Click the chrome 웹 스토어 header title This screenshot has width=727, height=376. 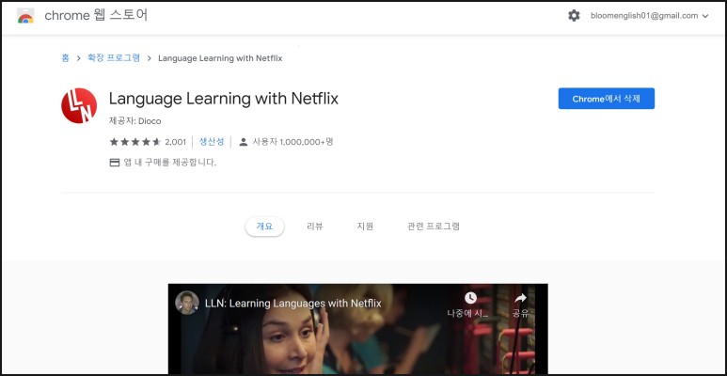point(97,15)
